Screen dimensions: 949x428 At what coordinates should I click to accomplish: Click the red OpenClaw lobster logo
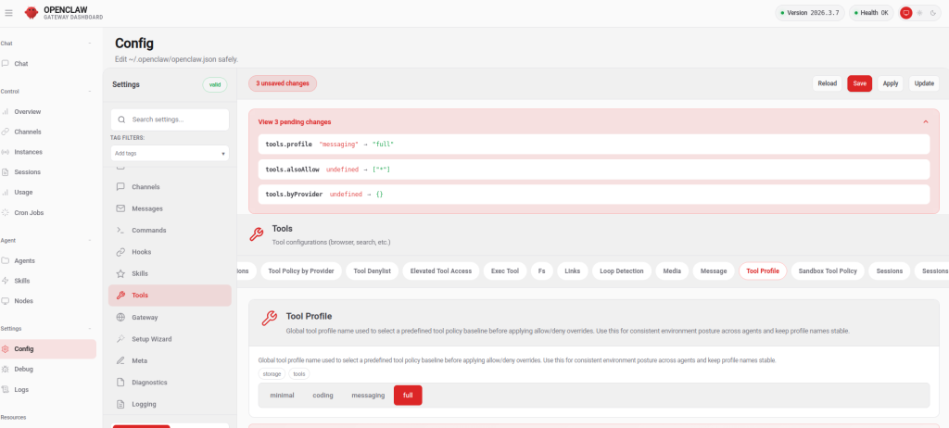tap(32, 13)
